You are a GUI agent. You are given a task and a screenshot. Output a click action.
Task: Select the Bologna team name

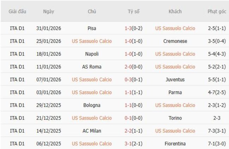pyautogui.click(x=92, y=105)
